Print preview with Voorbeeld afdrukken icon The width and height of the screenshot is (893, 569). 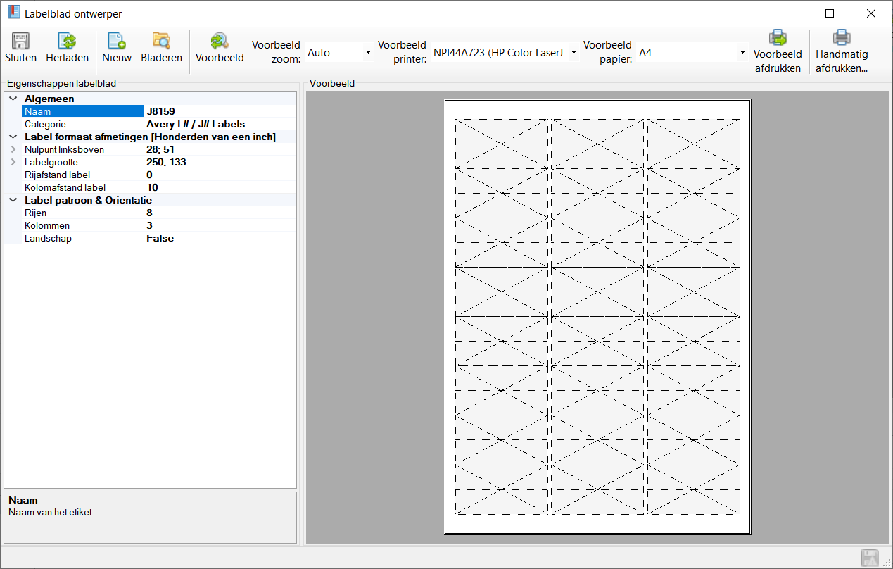(x=778, y=38)
